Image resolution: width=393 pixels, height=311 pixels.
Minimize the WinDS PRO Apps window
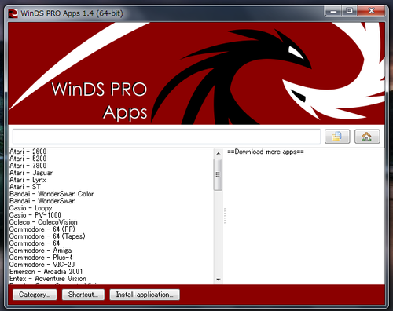coord(333,11)
